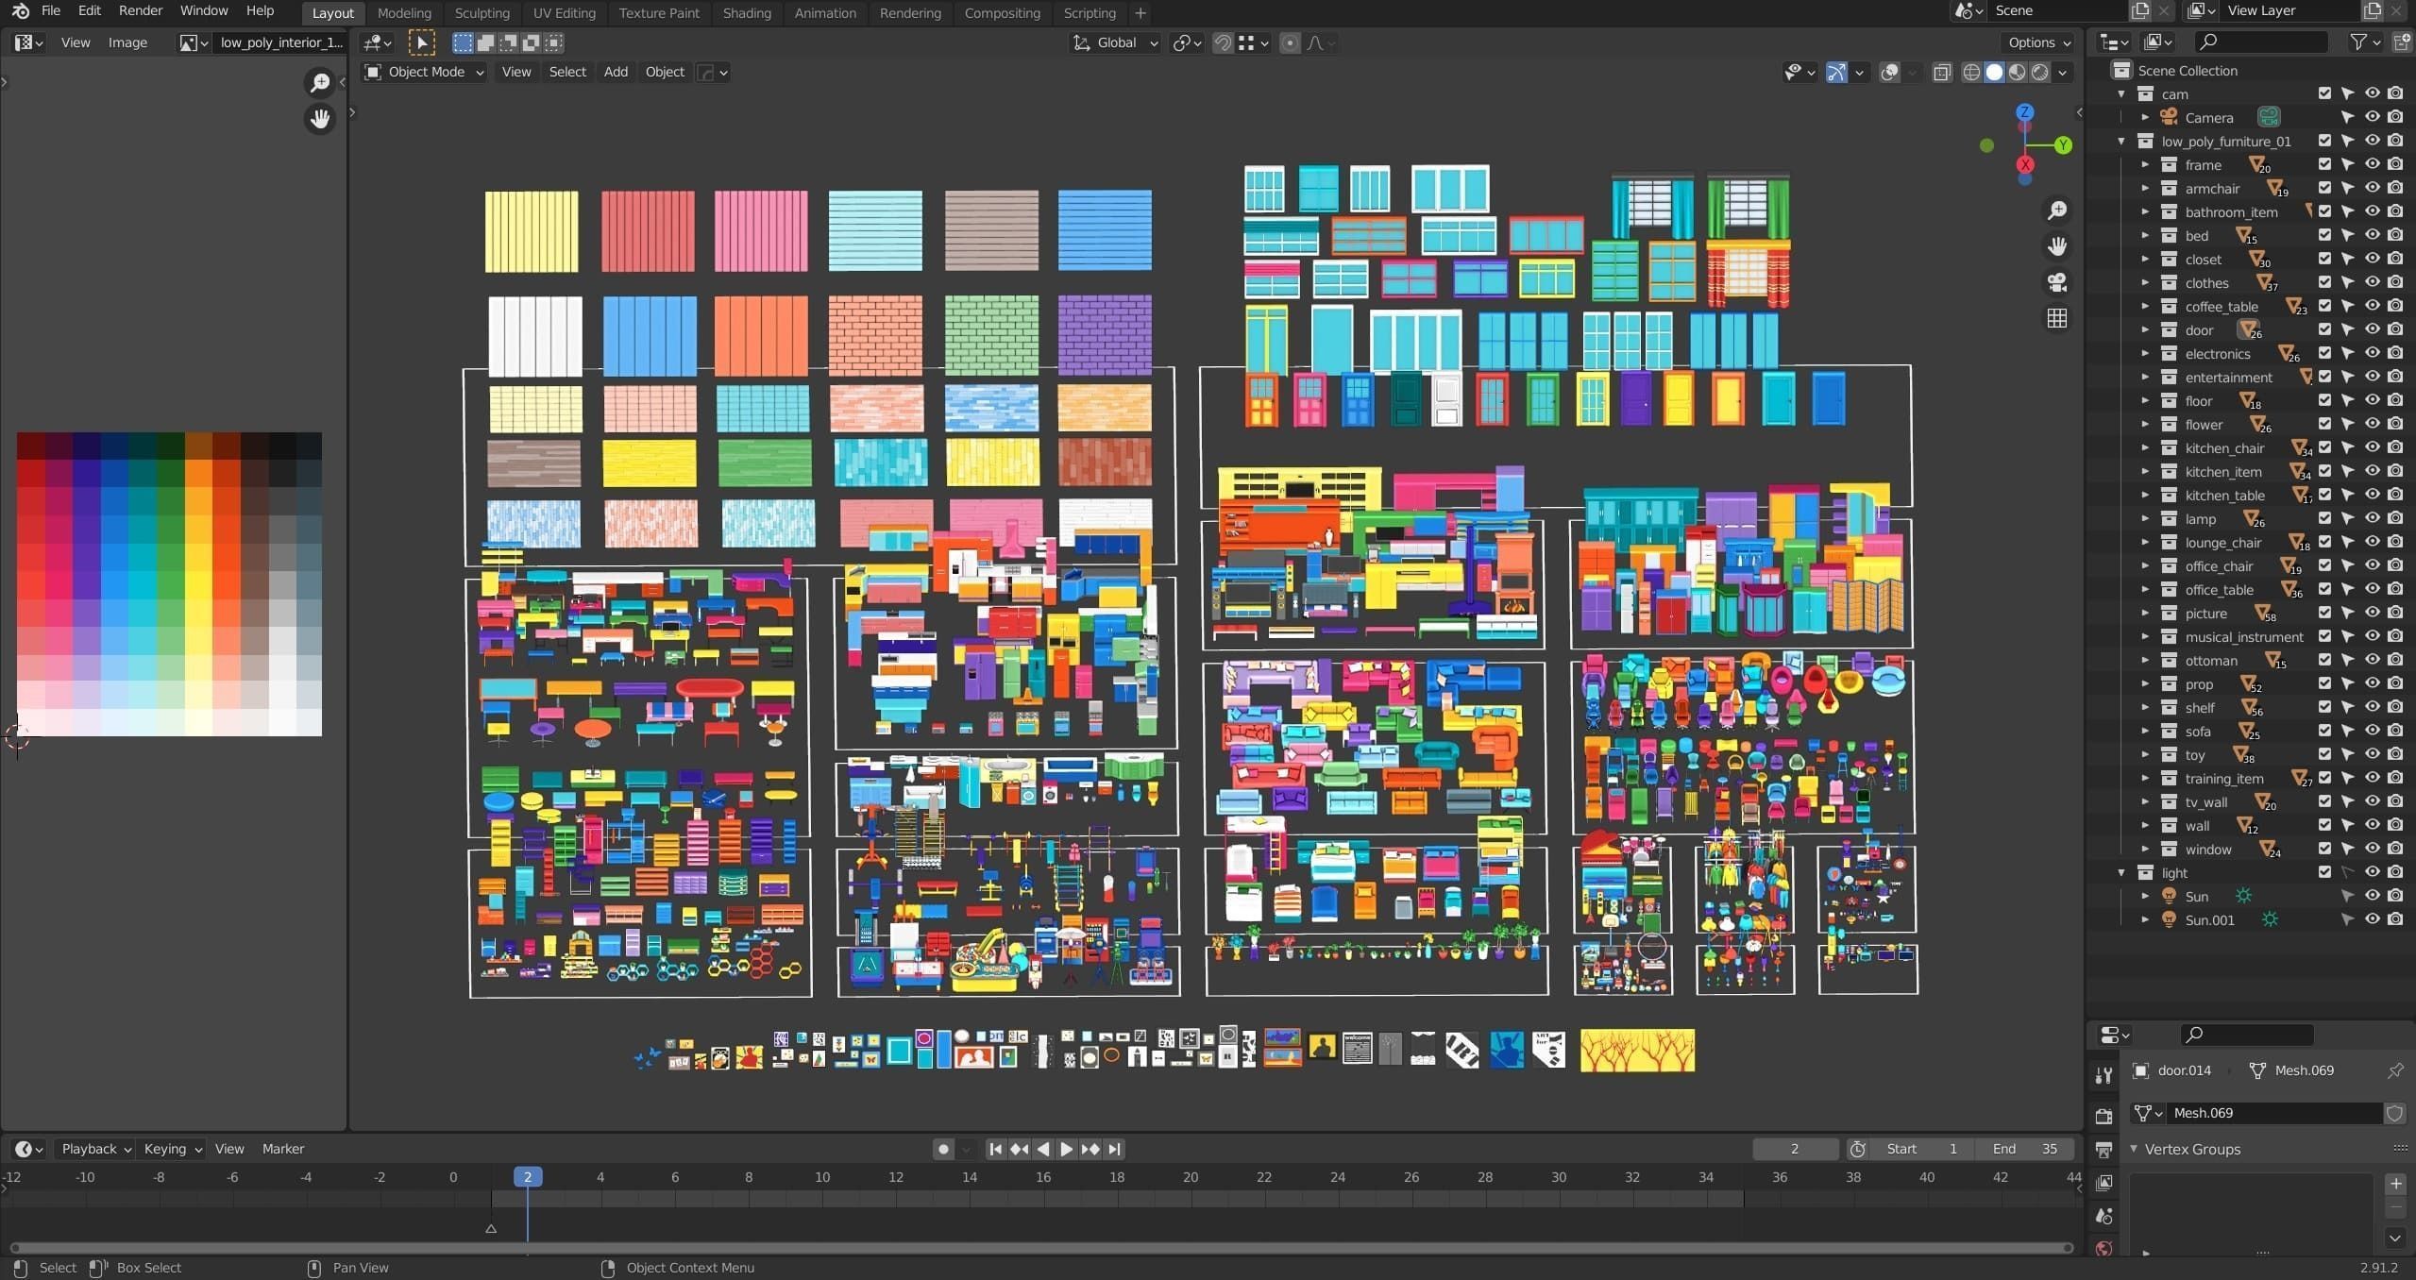
Task: Click the camera view toggle icon
Action: (2056, 282)
